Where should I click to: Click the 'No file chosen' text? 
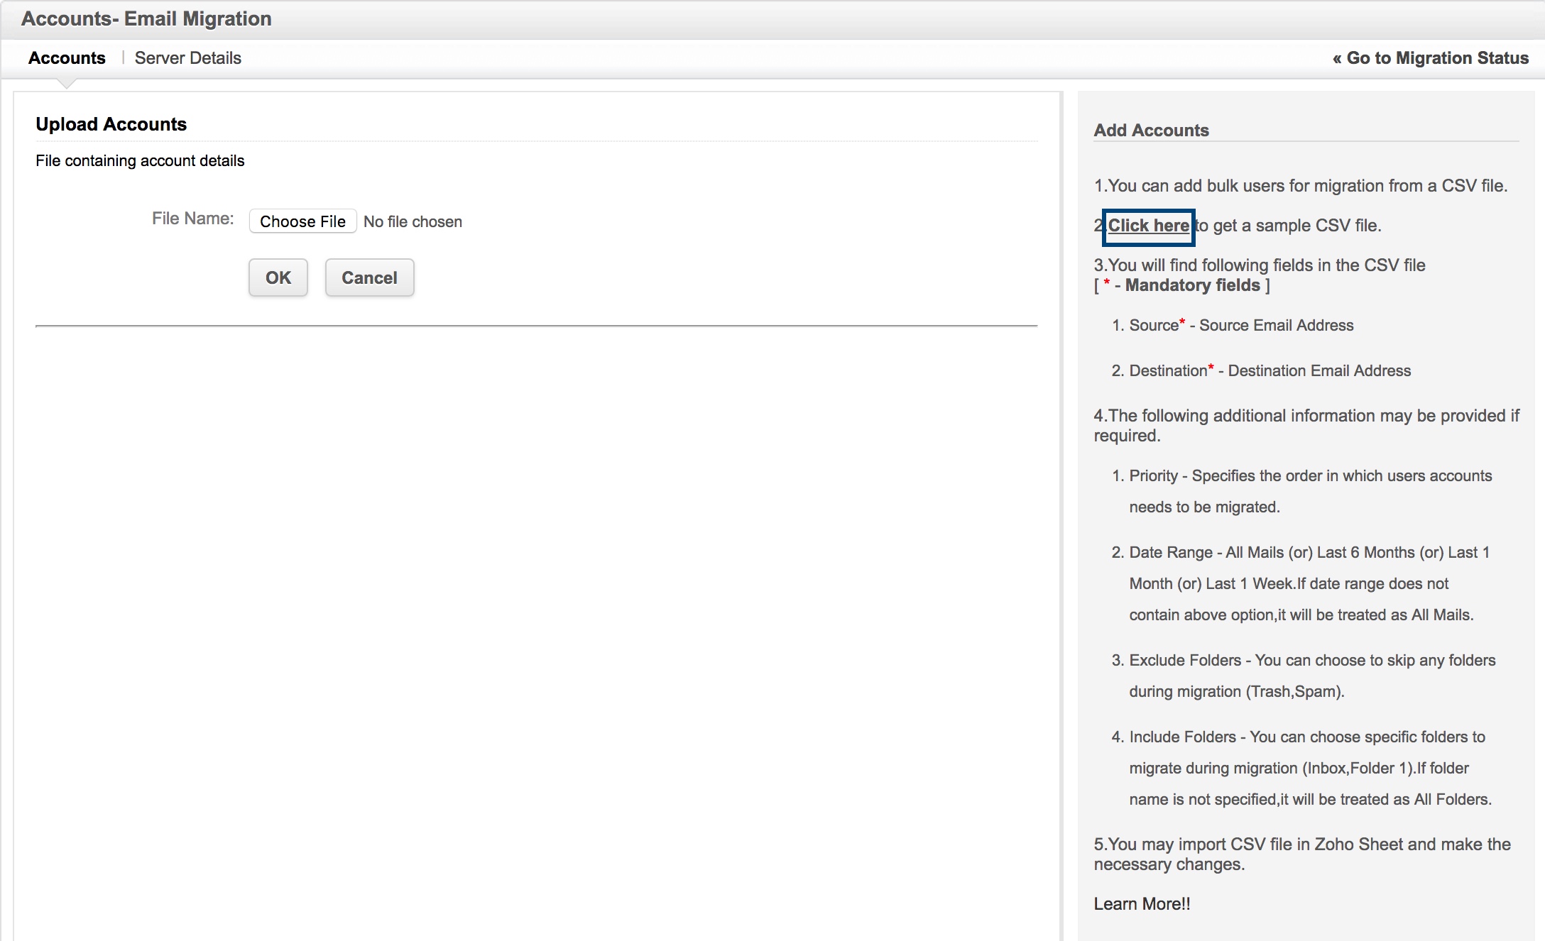pos(413,221)
